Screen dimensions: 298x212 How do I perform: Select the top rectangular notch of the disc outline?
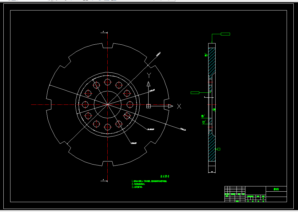pos(108,46)
